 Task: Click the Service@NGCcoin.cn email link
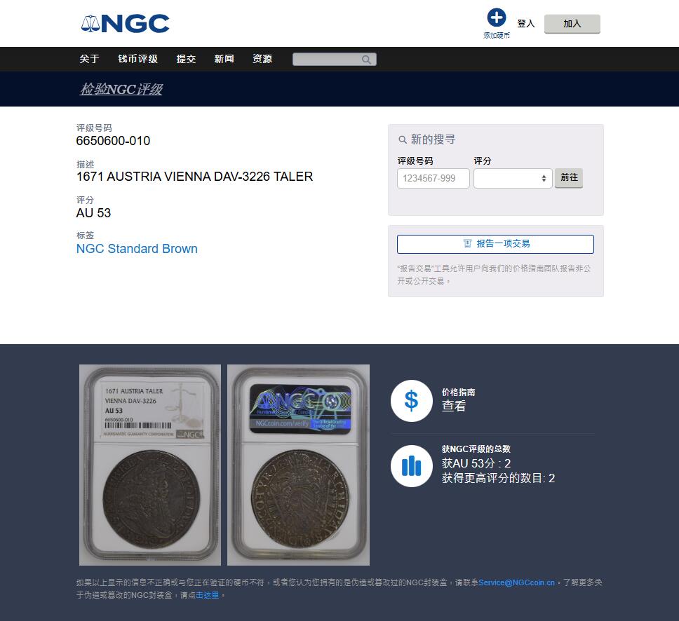[x=516, y=582]
